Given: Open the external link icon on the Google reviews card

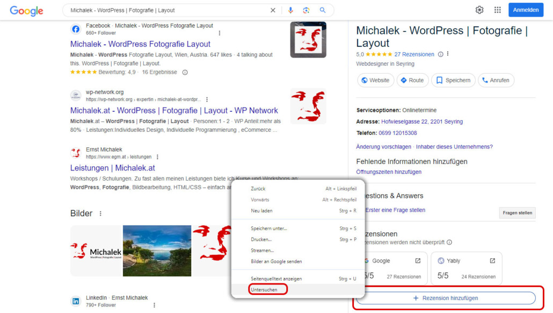Looking at the screenshot, I should click(418, 261).
